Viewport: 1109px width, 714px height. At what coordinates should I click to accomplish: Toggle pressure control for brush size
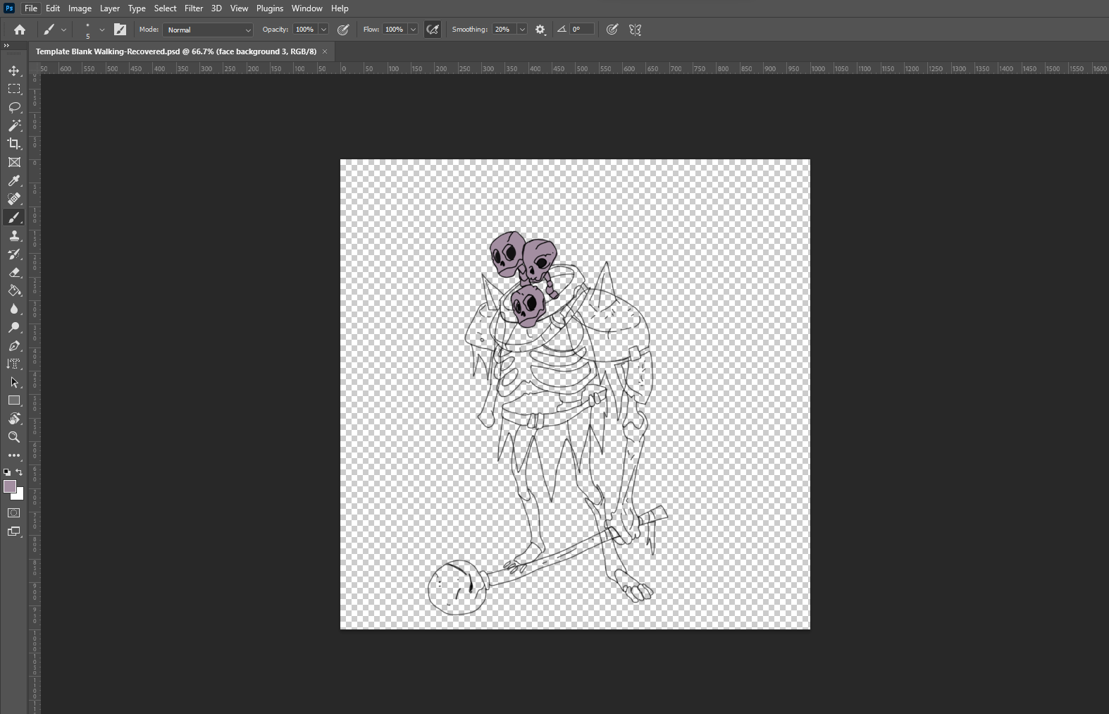[612, 30]
